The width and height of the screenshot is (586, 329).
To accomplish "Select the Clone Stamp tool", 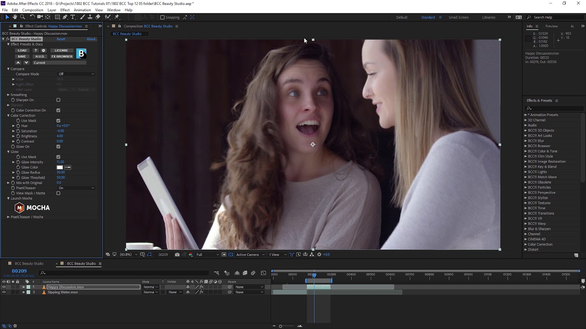I will click(x=90, y=17).
